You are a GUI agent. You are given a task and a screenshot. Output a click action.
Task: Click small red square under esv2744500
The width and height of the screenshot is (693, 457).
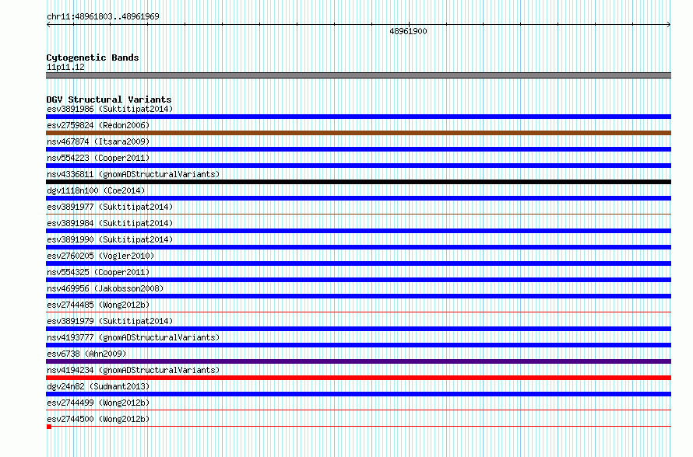click(x=49, y=427)
